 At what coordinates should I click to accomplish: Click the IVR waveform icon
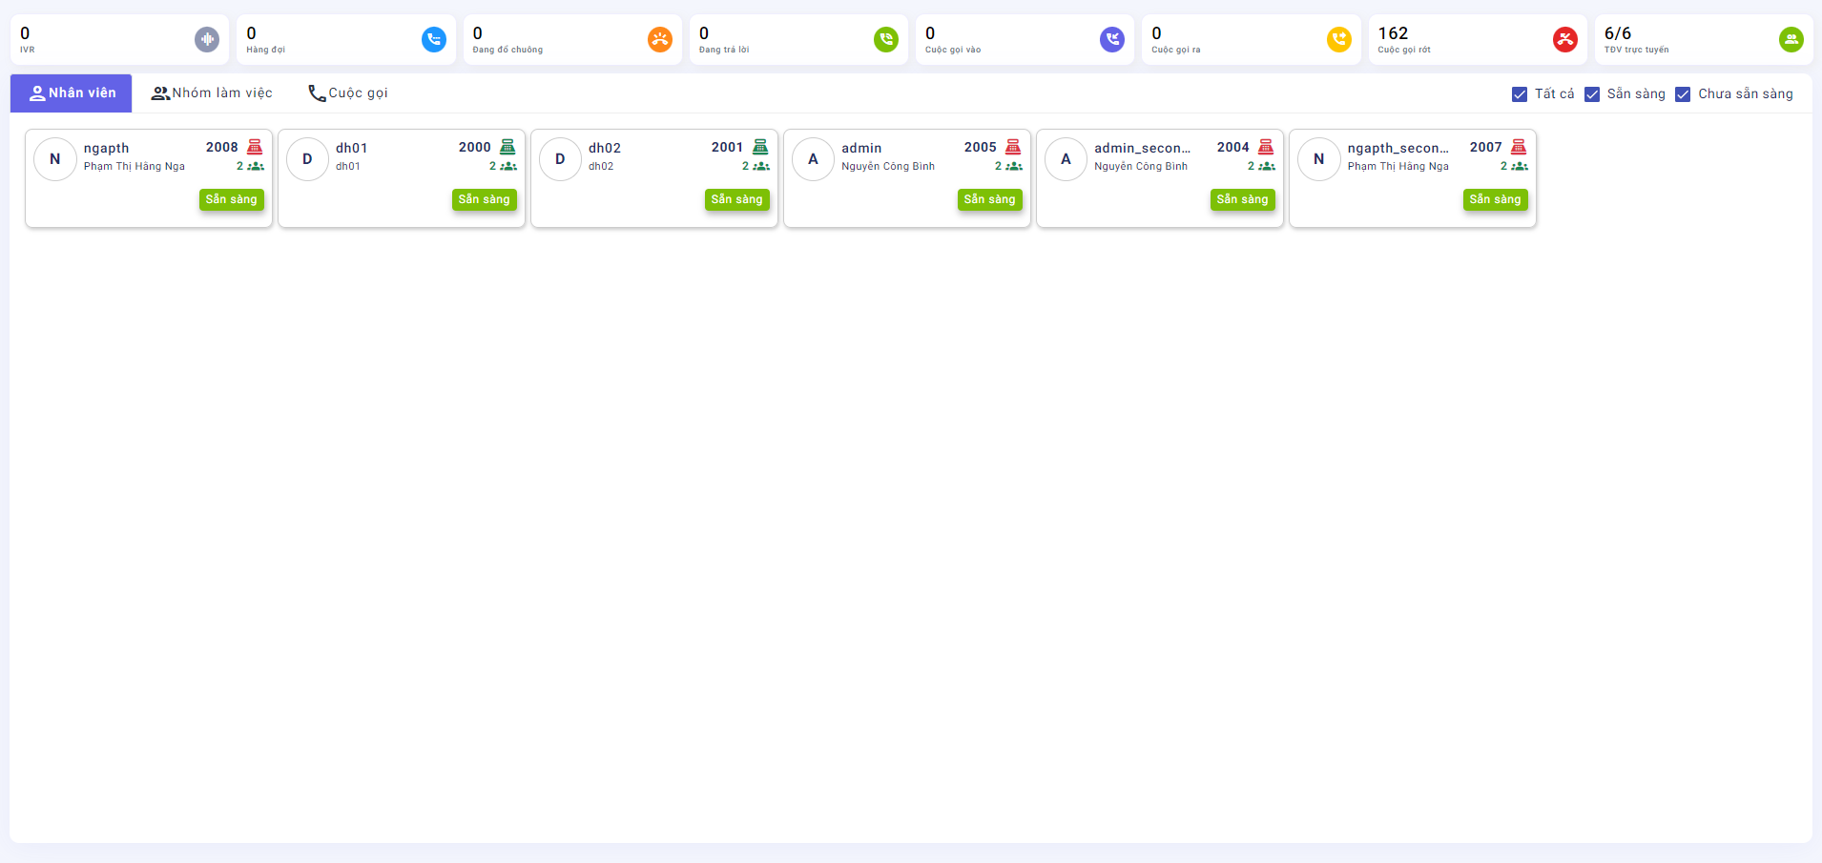(x=207, y=39)
